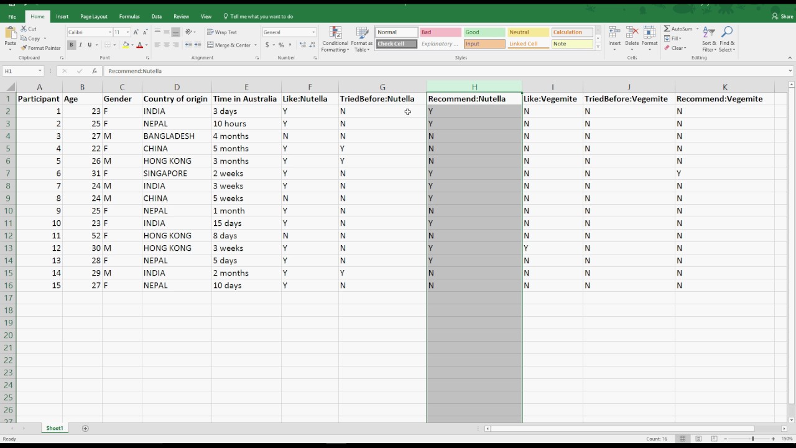Open the File tab
This screenshot has height=448, width=796.
tap(12, 17)
